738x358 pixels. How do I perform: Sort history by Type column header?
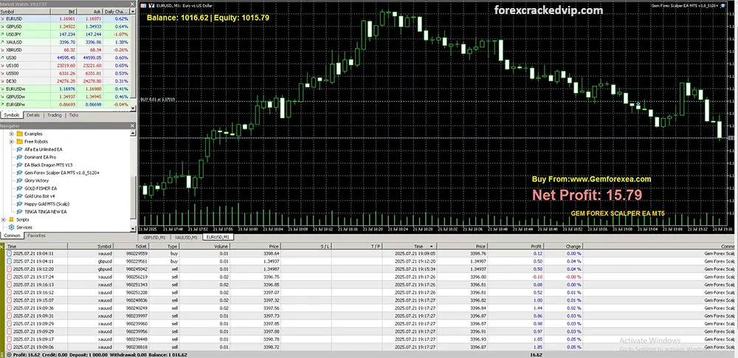165,247
